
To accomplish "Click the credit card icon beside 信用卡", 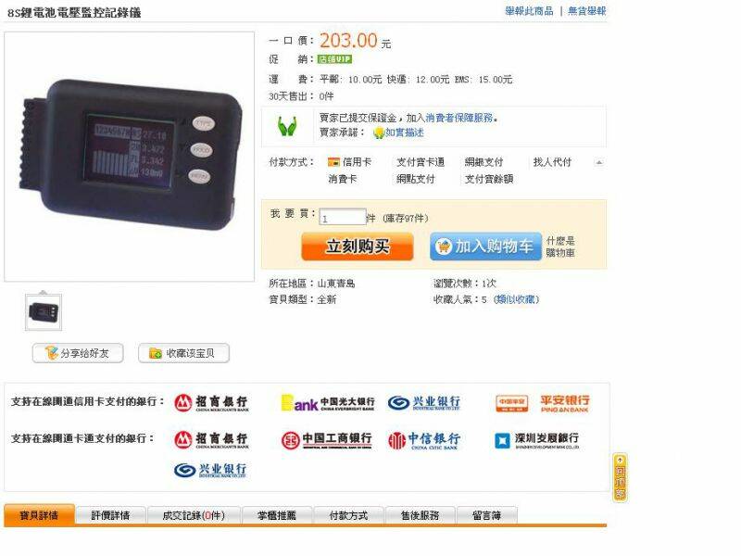I will pos(333,162).
